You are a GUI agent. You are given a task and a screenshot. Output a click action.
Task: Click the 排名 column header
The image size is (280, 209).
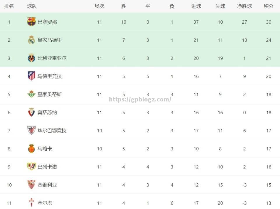(x=9, y=6)
